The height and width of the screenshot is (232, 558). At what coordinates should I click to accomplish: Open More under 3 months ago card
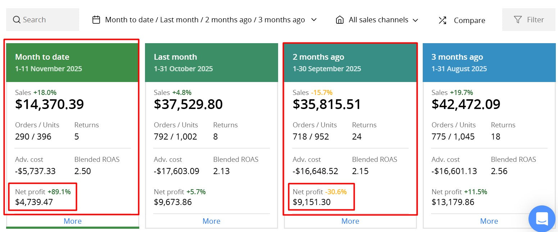tap(489, 221)
